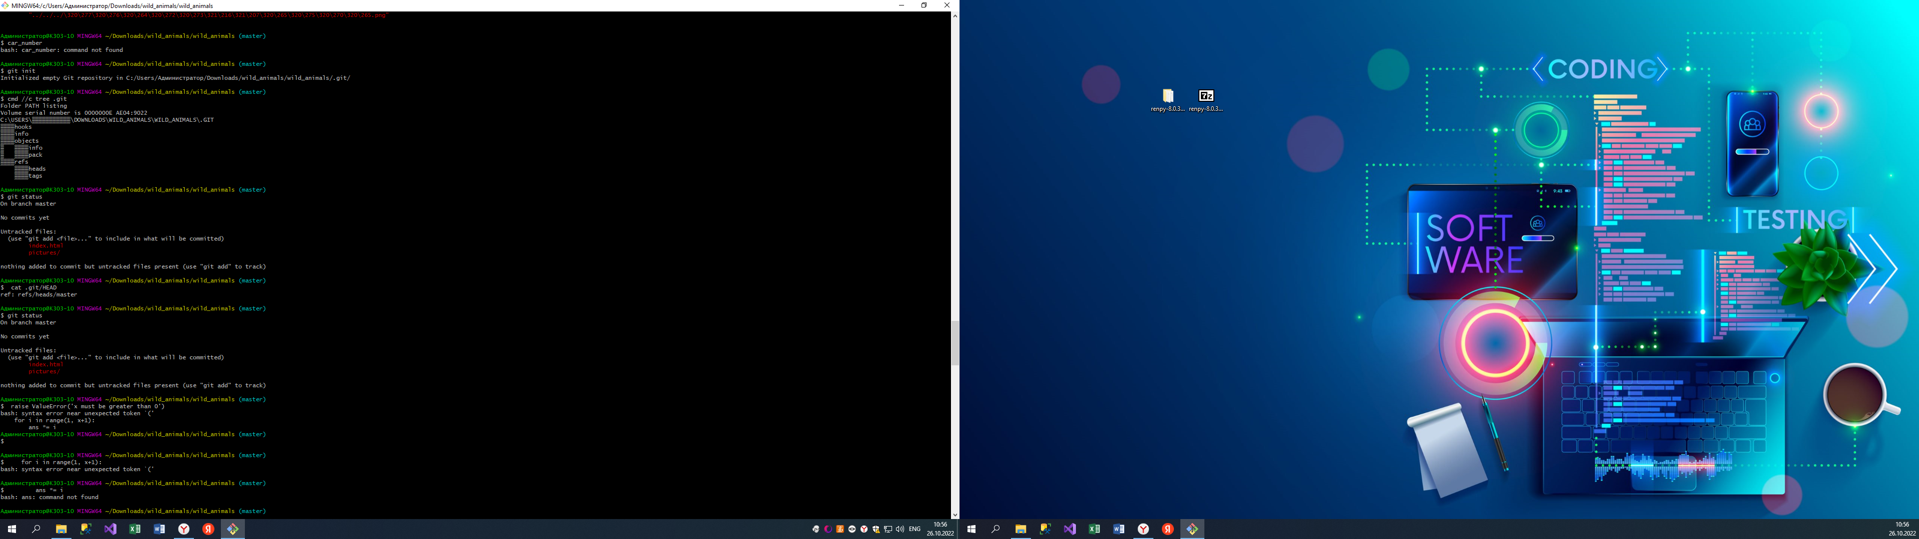Open Visual Studio on the terminal monitor's taskbar

pos(110,530)
